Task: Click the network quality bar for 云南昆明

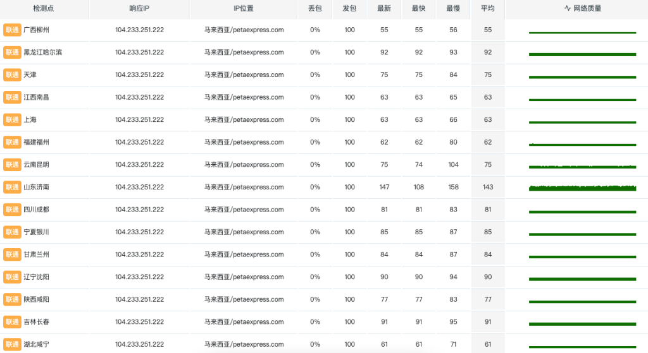Action: tap(582, 166)
